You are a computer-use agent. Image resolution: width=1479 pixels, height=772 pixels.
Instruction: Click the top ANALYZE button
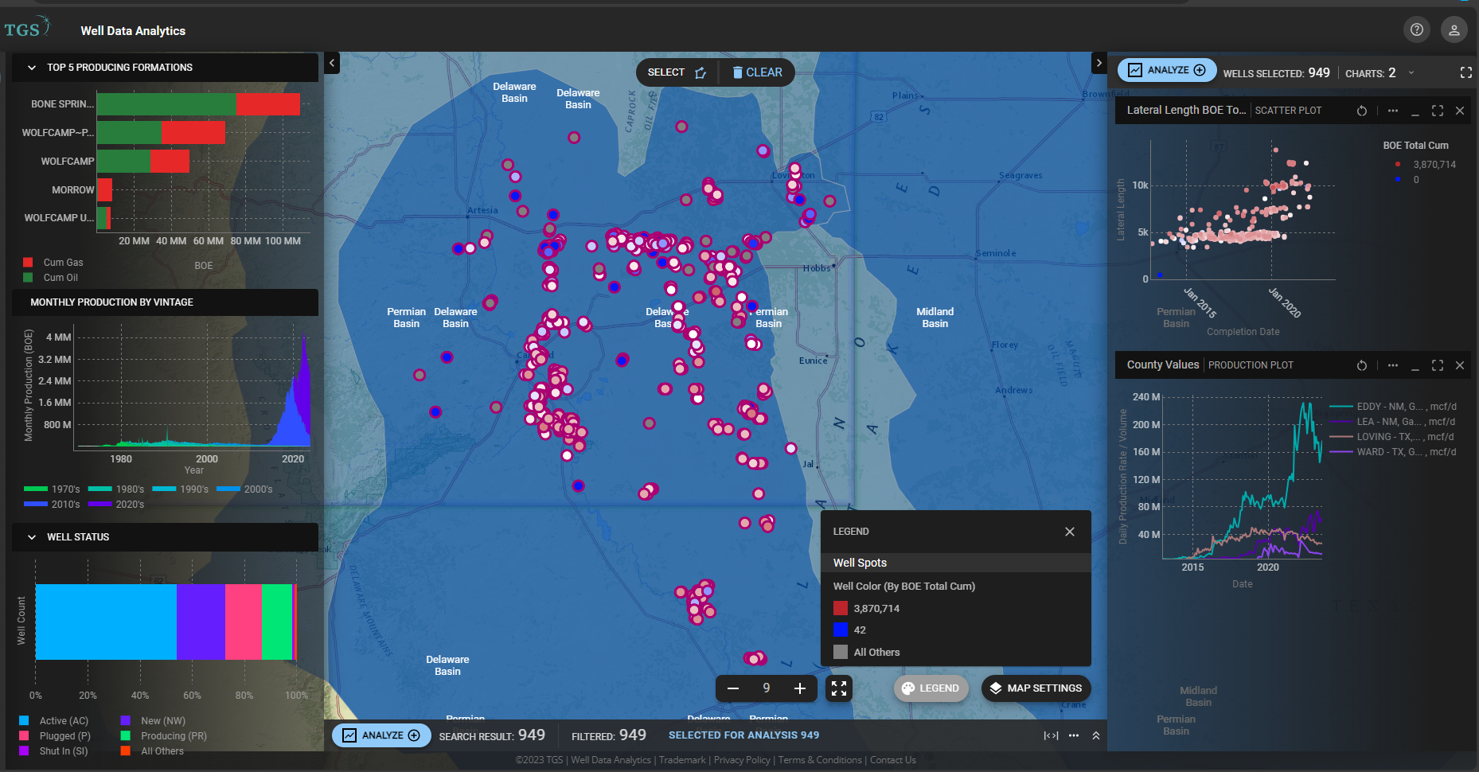(x=1167, y=70)
